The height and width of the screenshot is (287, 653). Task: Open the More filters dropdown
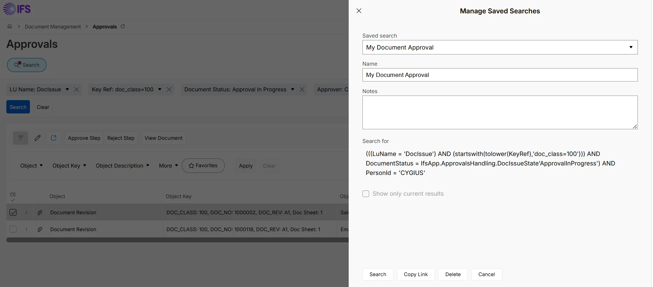tap(168, 166)
